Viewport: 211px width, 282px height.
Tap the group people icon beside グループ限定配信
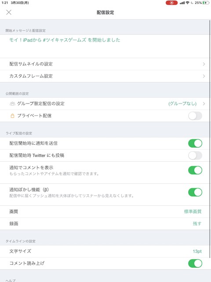12,104
